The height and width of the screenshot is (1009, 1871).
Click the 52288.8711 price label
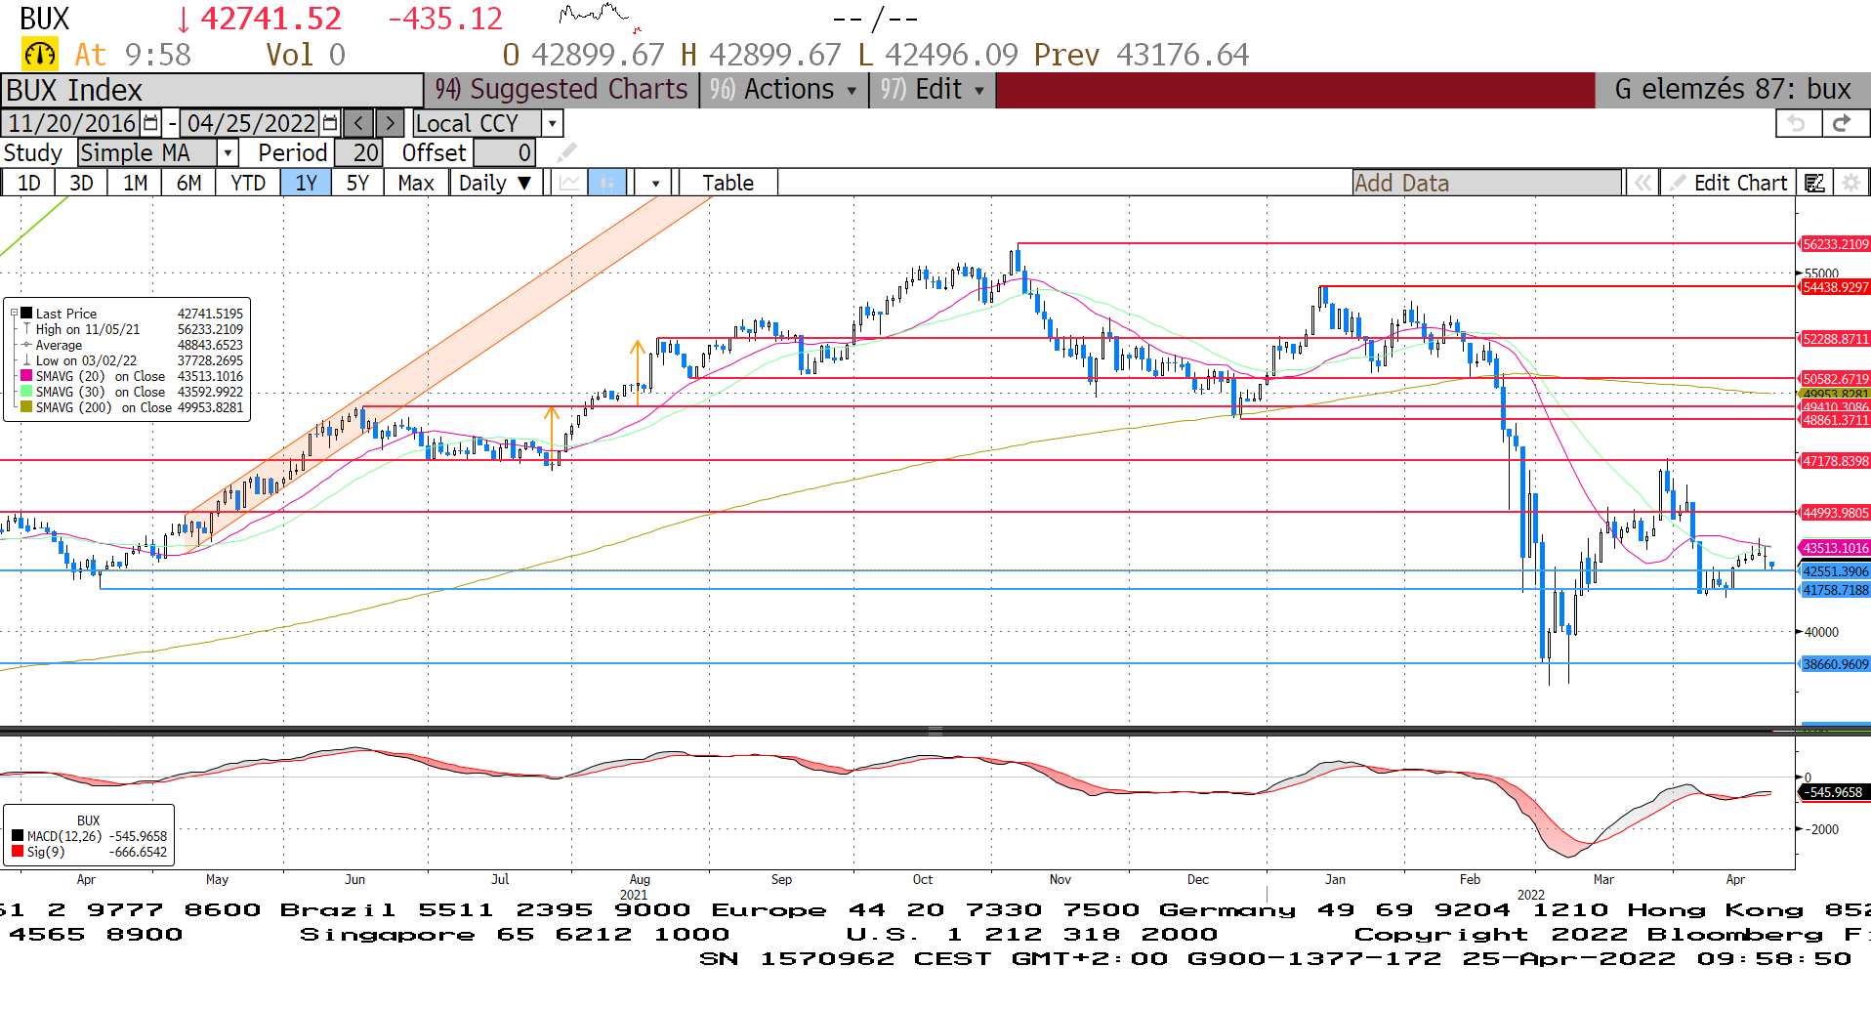(x=1835, y=339)
